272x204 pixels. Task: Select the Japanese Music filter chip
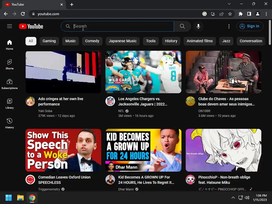[x=123, y=41]
